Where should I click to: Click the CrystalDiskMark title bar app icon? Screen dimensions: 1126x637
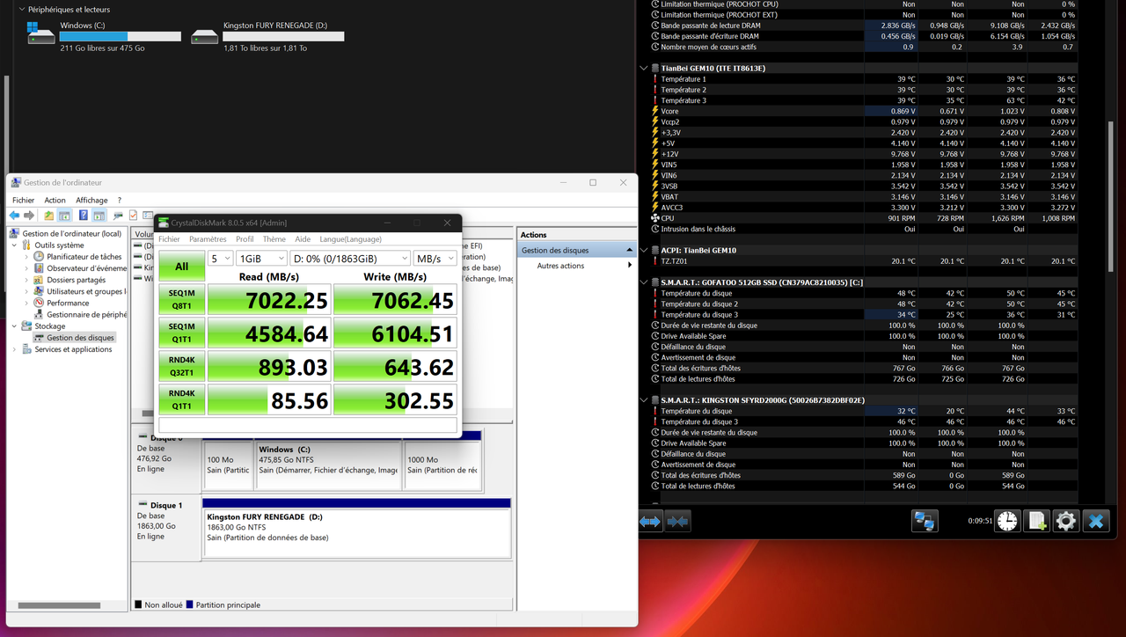coord(163,223)
